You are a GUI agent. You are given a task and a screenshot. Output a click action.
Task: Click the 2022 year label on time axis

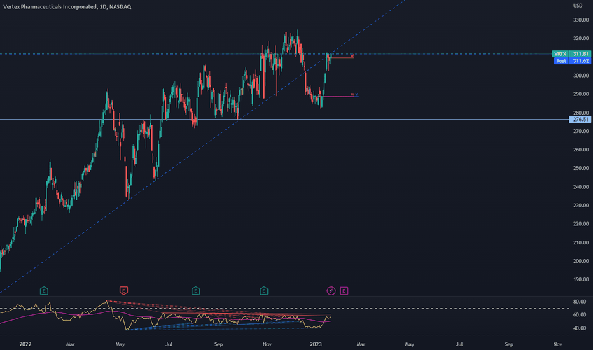click(x=25, y=344)
